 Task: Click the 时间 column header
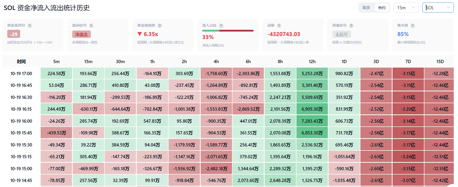pyautogui.click(x=21, y=62)
